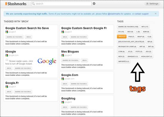Click the favicon under Googlblog

(x=63, y=102)
